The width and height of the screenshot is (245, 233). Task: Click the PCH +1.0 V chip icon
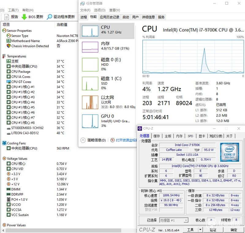pyautogui.click(x=9, y=199)
